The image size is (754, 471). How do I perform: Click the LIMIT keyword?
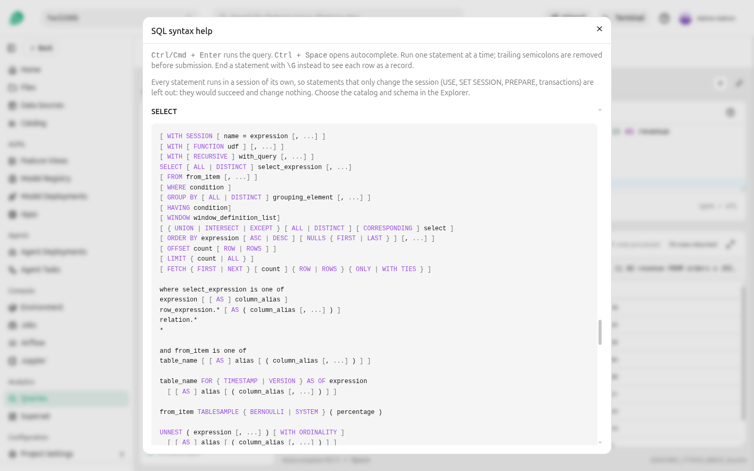176,259
